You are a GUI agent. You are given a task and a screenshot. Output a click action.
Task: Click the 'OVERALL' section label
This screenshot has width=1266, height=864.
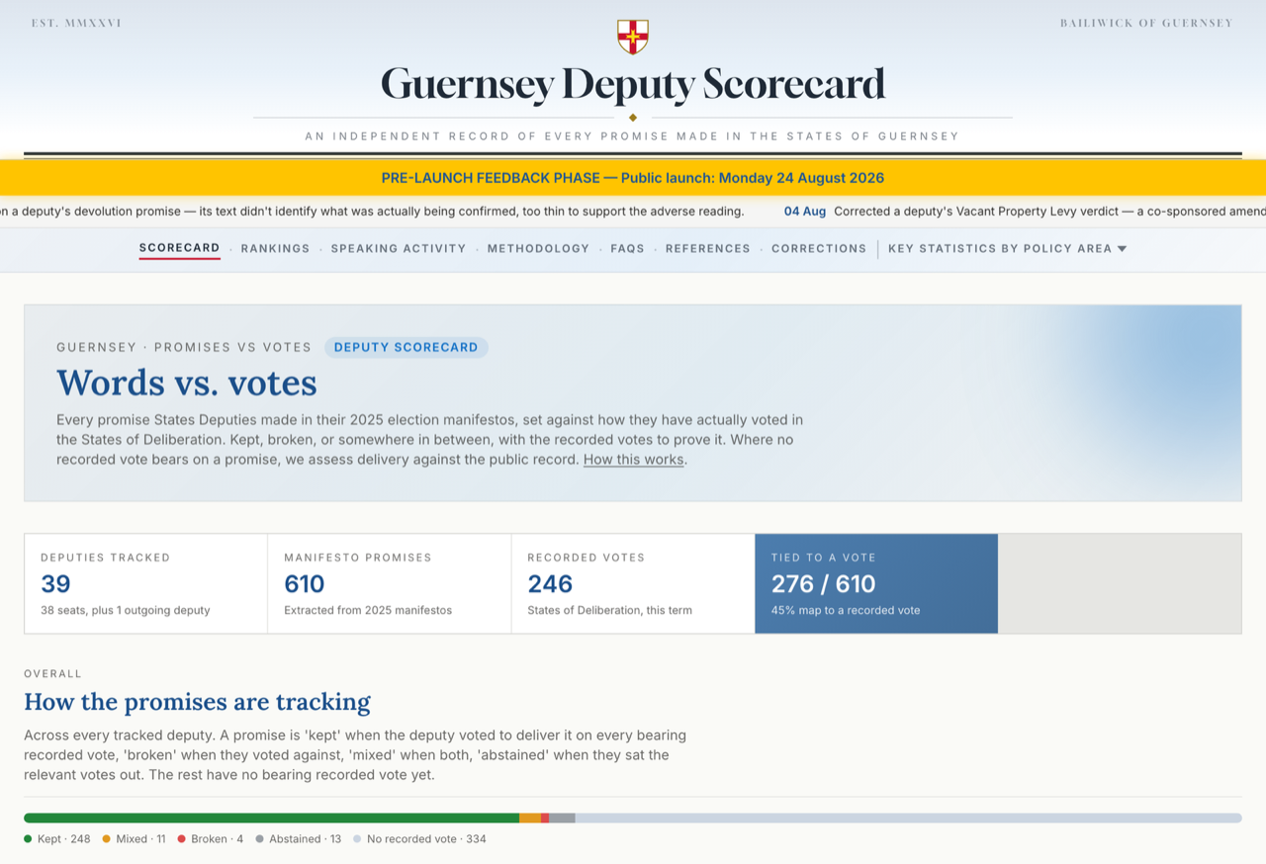point(53,674)
